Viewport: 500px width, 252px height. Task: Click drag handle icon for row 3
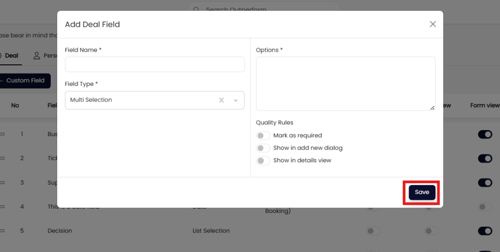click(x=2, y=183)
